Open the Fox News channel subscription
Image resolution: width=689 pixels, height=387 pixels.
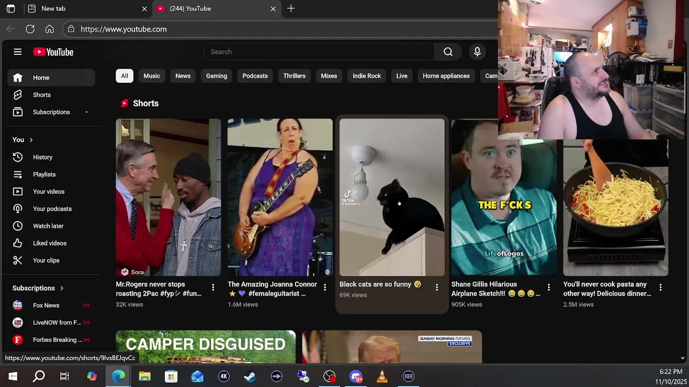pos(51,305)
